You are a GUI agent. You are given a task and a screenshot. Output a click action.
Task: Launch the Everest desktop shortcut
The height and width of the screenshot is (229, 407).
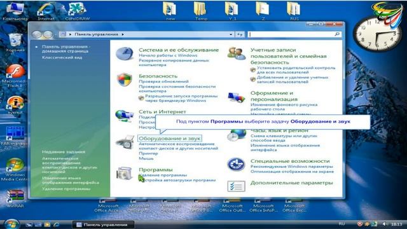point(15,105)
